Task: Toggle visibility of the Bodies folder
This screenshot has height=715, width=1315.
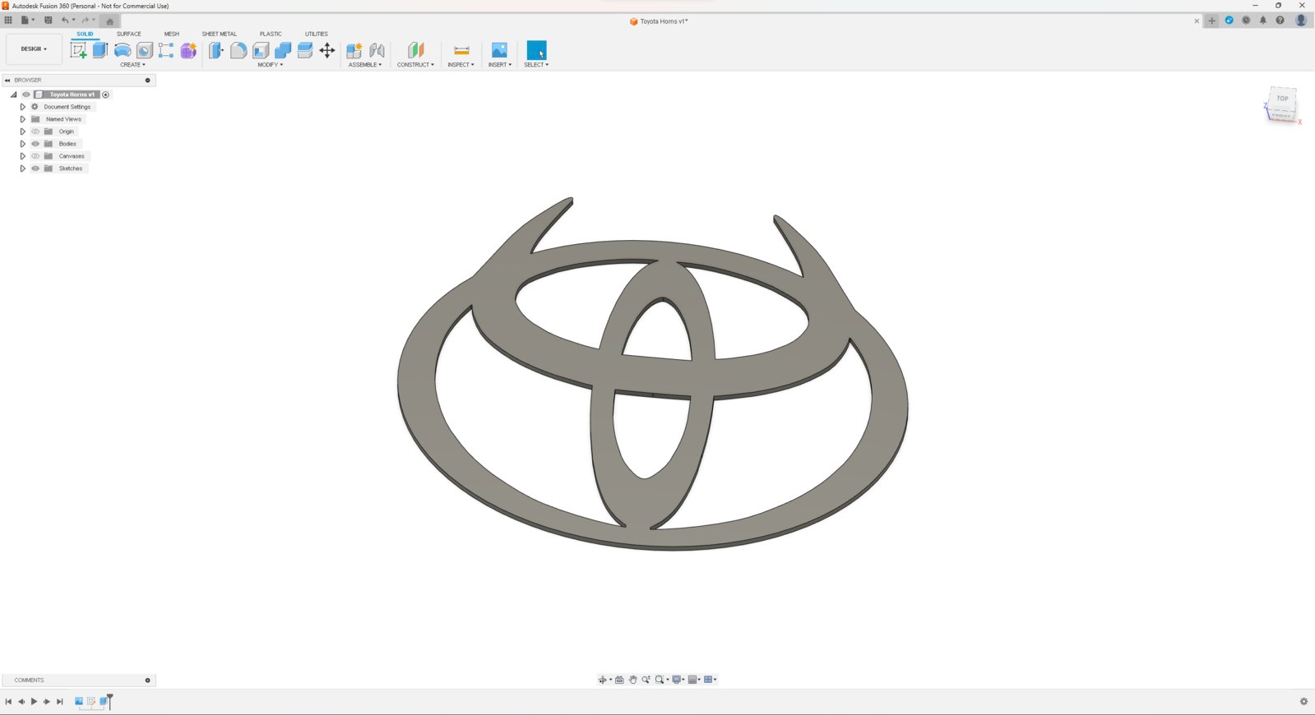Action: click(35, 144)
